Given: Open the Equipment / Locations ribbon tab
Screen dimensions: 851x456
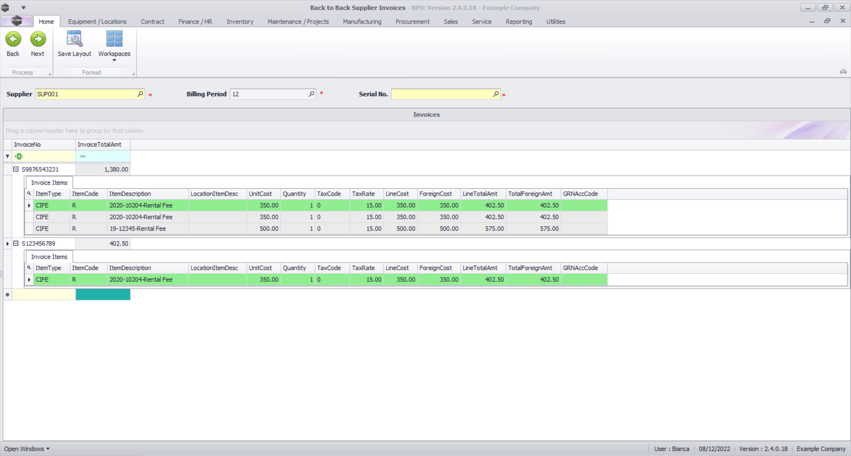Looking at the screenshot, I should click(x=97, y=21).
